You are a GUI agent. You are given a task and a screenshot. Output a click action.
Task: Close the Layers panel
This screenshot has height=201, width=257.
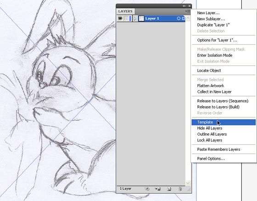point(189,6)
